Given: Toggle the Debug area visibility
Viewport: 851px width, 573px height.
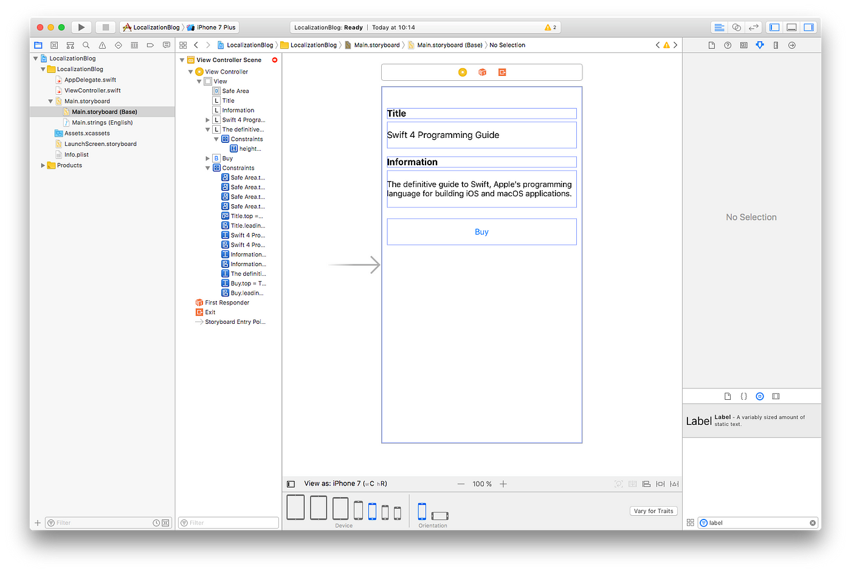Looking at the screenshot, I should coord(791,27).
